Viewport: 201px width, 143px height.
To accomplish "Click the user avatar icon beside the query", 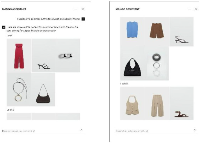I will tap(83, 19).
